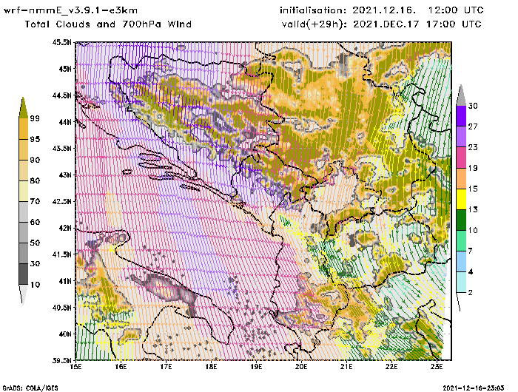The image size is (518, 392).
Task: Select the gold 95–99 cloud cover swatch
Action: pos(23,129)
